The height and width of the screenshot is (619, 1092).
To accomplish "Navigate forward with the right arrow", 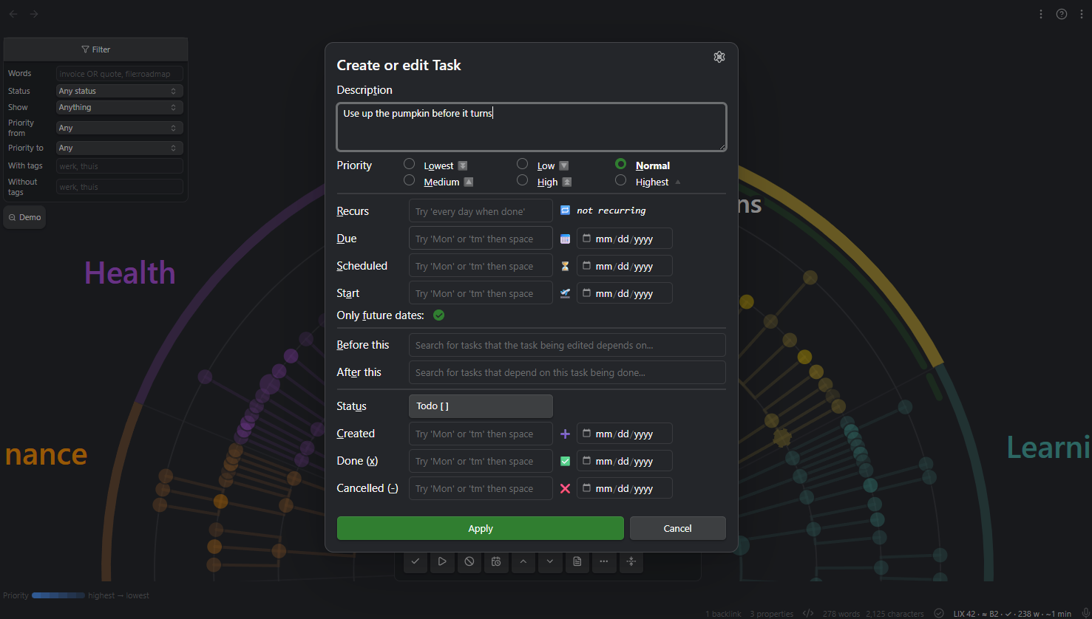I will coord(34,14).
